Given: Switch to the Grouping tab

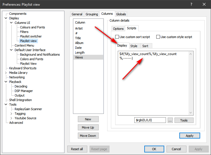Looking at the screenshot, I should pyautogui.click(x=92, y=14).
